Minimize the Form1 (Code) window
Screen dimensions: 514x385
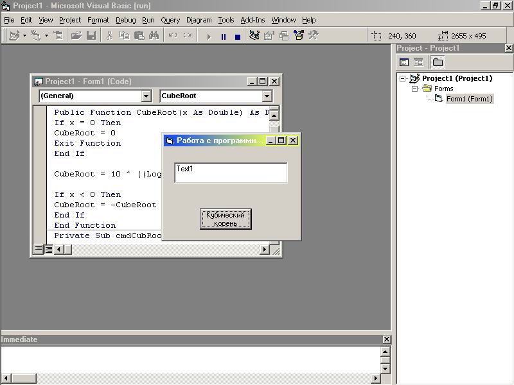pos(251,81)
